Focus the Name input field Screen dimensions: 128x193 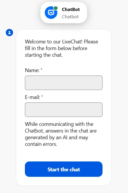click(x=64, y=83)
